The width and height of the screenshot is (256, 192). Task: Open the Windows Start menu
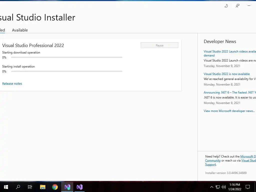[x=6, y=187]
